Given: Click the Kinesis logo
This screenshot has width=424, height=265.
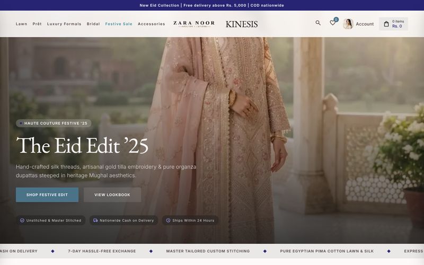Looking at the screenshot, I should click(x=242, y=24).
